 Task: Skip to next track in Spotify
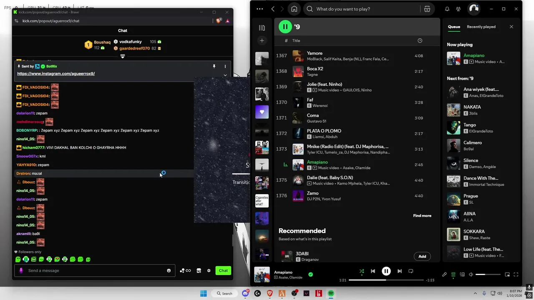click(400, 271)
